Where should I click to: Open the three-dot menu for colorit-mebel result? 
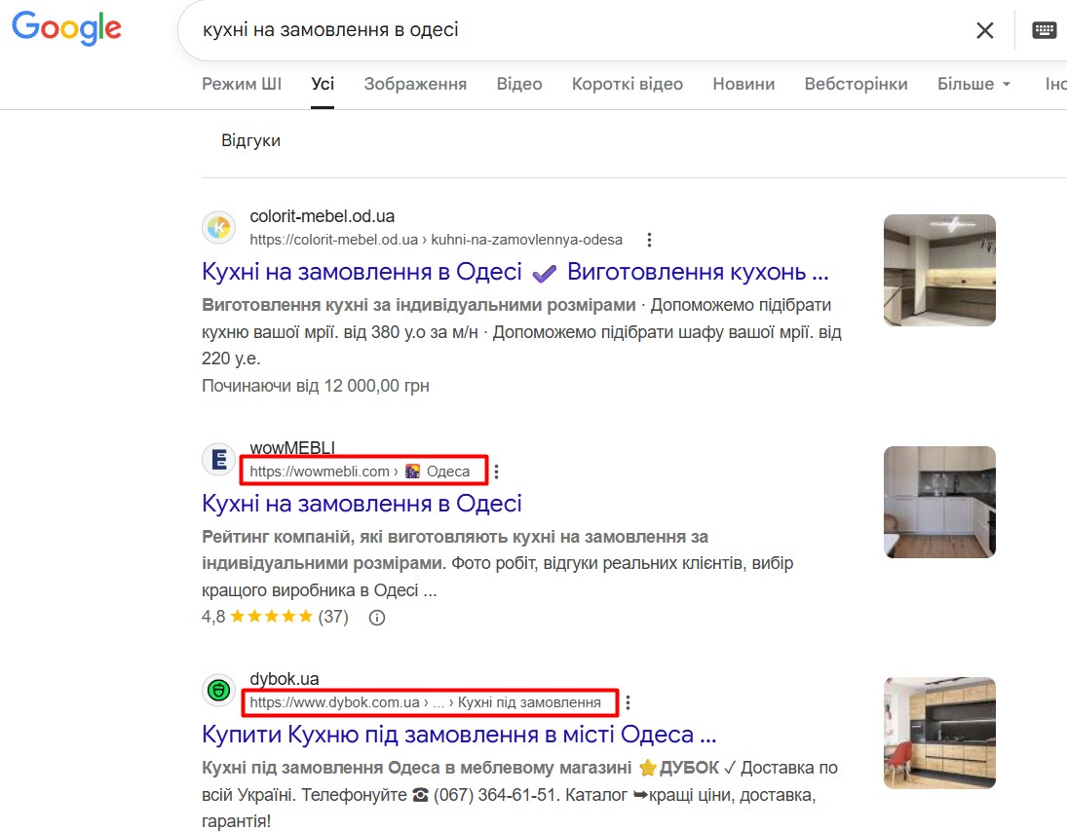click(x=649, y=240)
